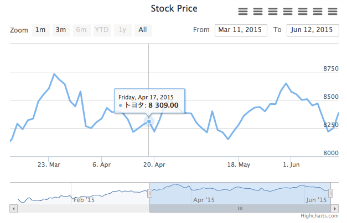This screenshot has height=223, width=347.
Task: Select the All zoom range
Action: point(143,30)
